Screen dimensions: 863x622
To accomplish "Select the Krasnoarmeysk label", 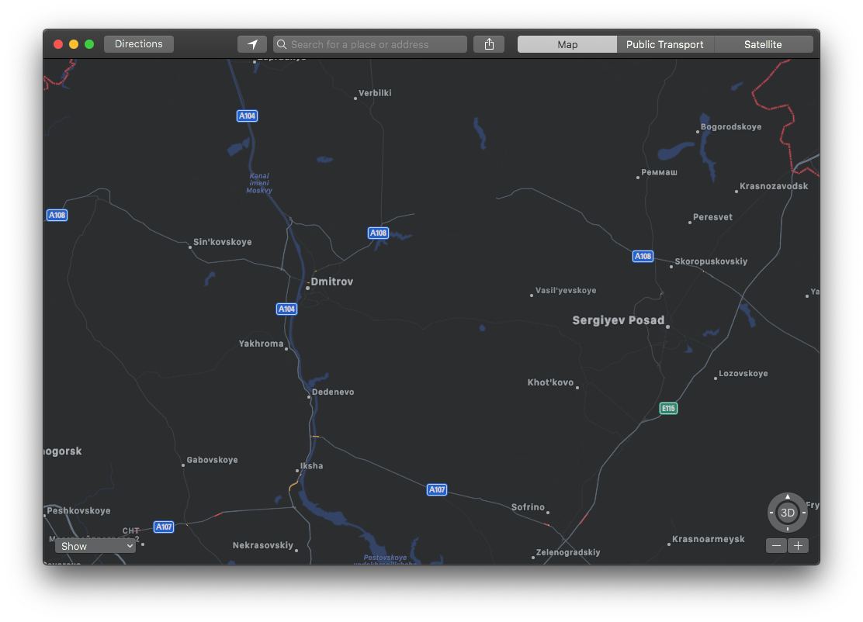I will 709,539.
